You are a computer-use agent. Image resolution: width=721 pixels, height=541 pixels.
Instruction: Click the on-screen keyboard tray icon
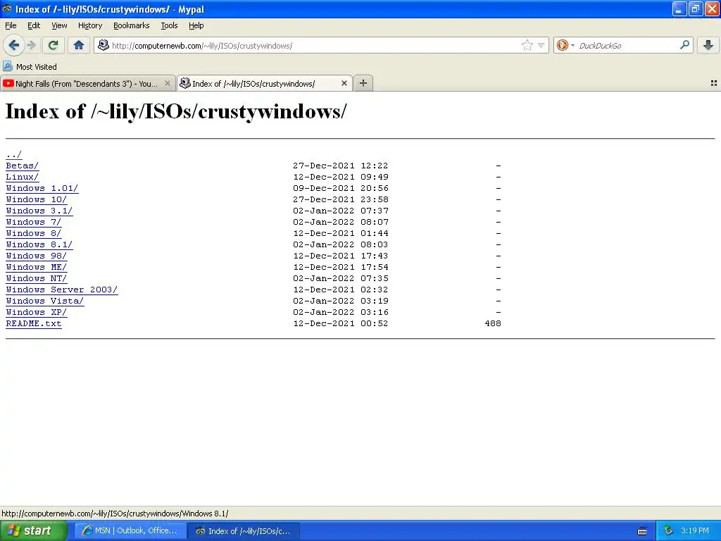click(642, 531)
